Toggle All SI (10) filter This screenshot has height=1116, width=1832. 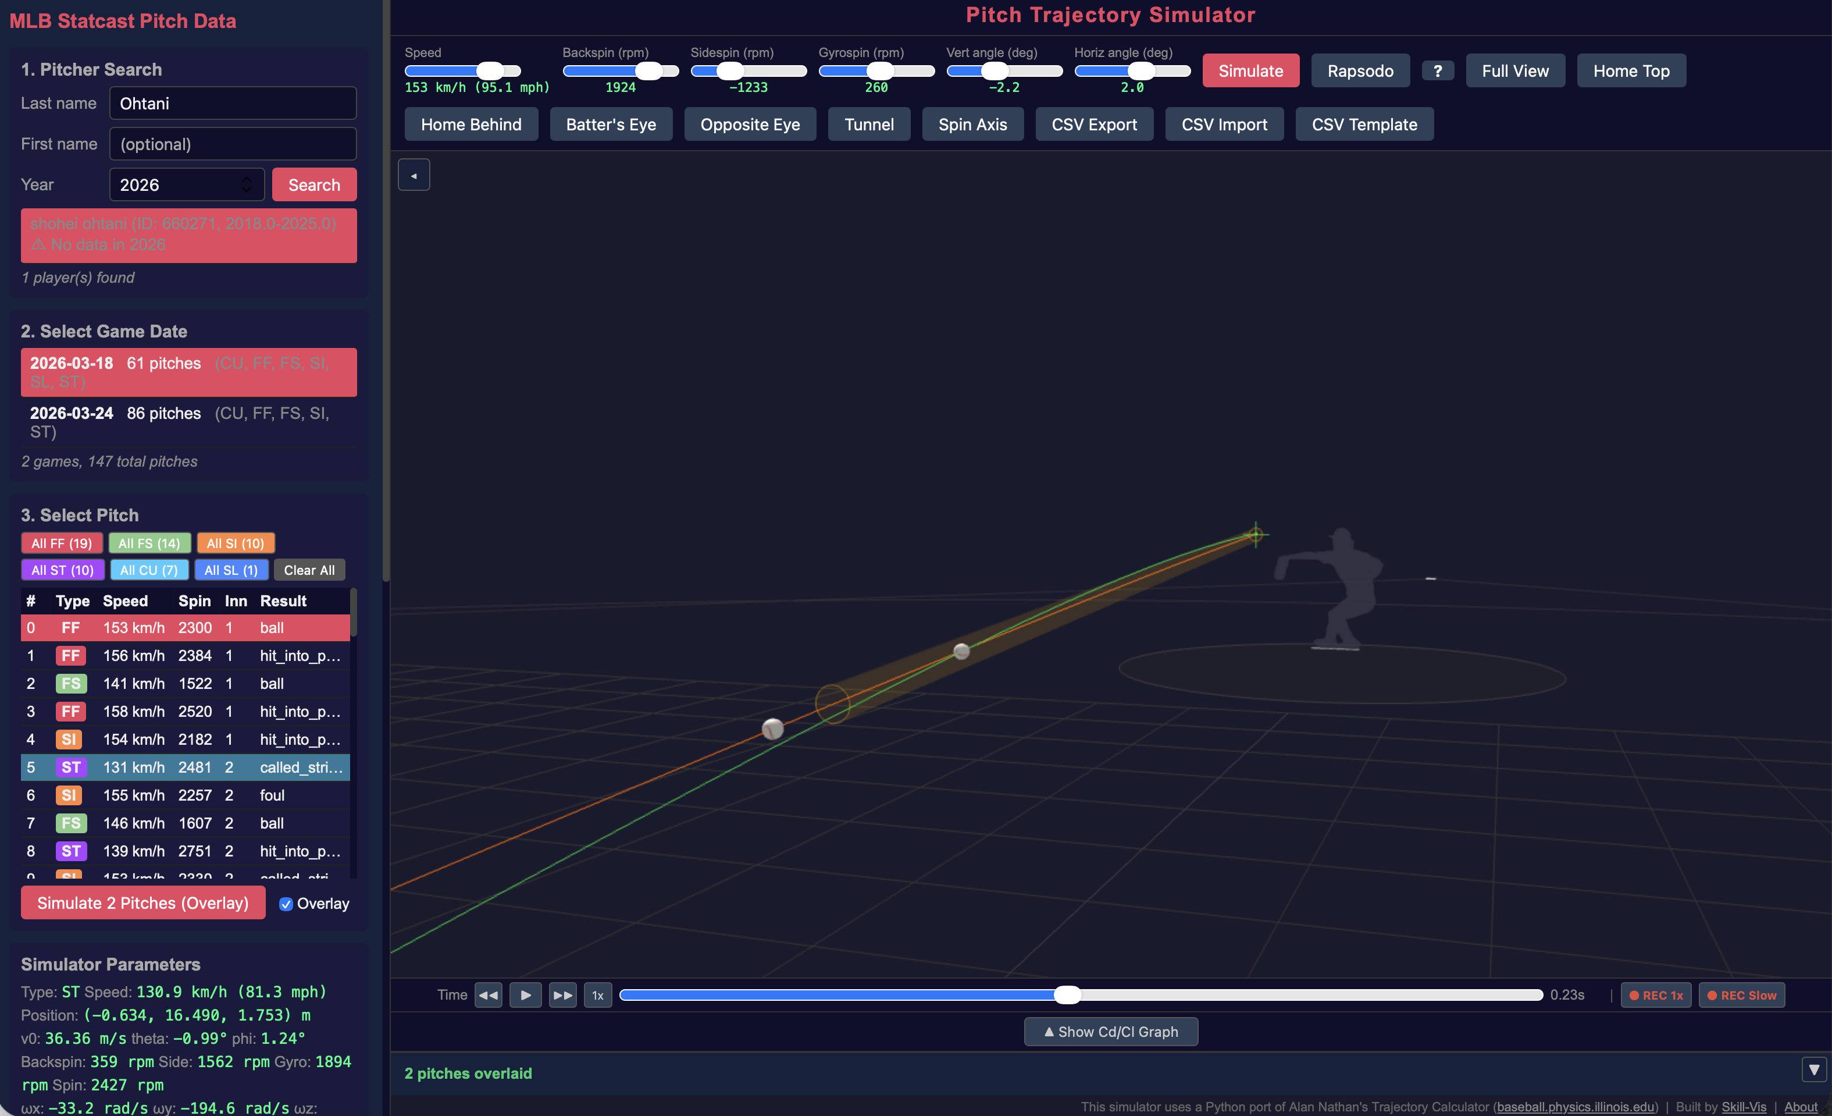pyautogui.click(x=236, y=543)
